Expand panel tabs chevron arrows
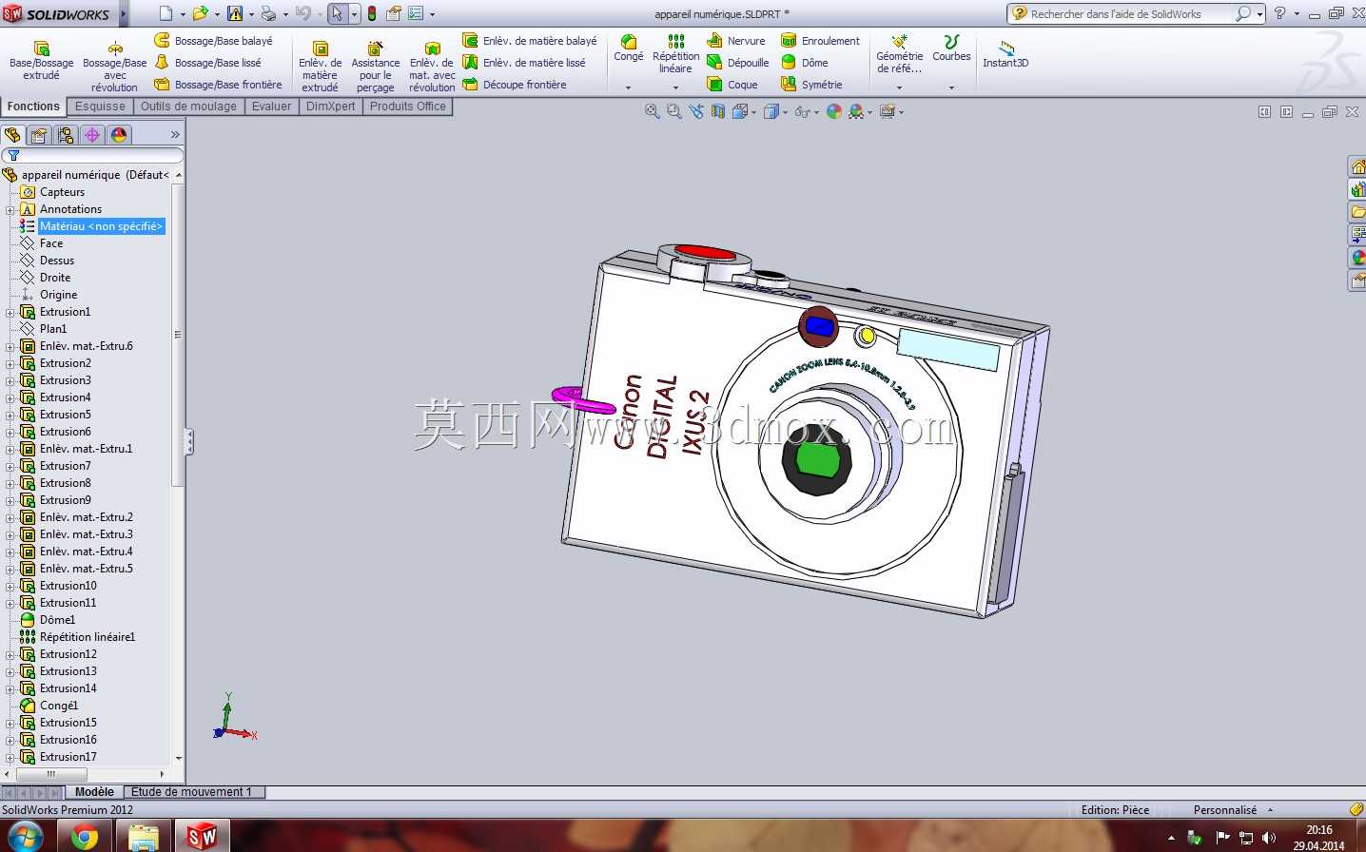1366x852 pixels. pyautogui.click(x=175, y=135)
